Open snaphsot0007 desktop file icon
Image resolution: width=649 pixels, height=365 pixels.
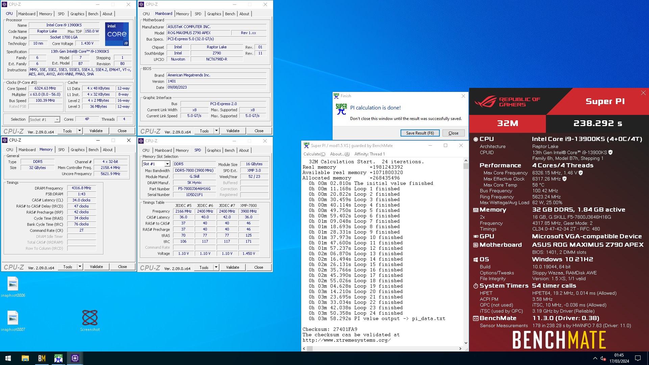click(x=13, y=321)
